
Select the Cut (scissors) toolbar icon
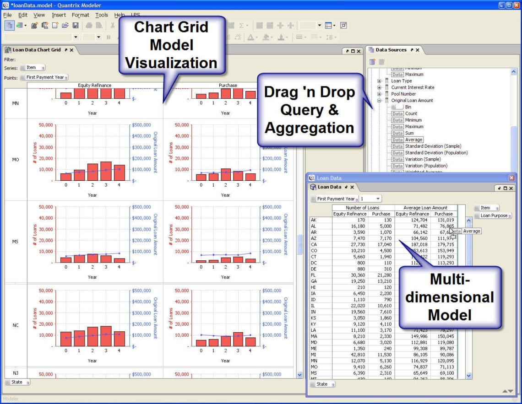(x=112, y=26)
